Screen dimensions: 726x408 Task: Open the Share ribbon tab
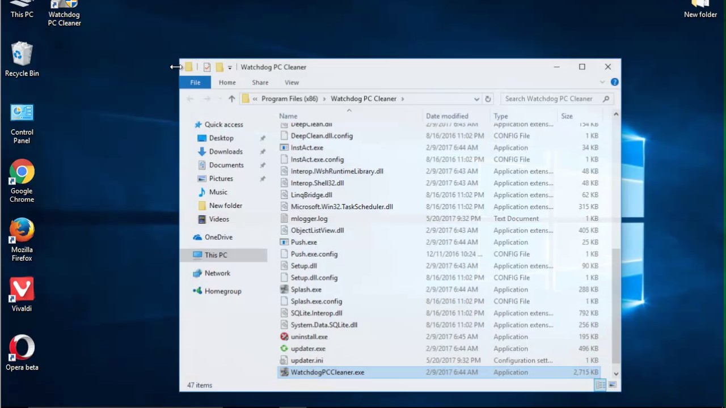(260, 82)
